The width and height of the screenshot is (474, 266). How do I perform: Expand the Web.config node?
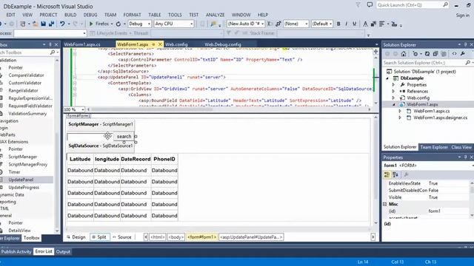click(x=393, y=98)
